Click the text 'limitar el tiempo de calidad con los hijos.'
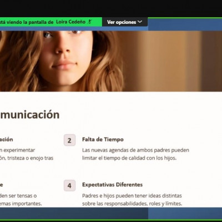 (x=129, y=158)
